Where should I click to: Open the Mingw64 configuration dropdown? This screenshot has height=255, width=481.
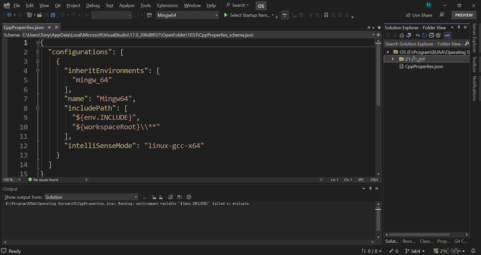(216, 15)
